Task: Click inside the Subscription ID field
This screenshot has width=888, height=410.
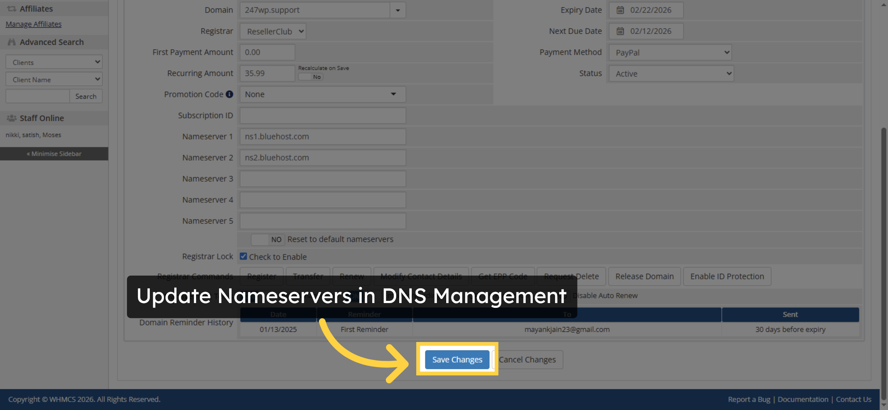Action: 322,115
